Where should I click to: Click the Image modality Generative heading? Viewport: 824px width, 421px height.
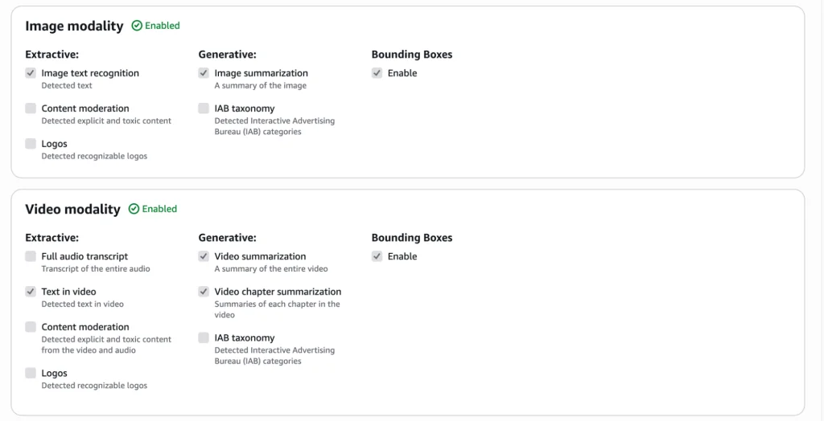pyautogui.click(x=227, y=54)
